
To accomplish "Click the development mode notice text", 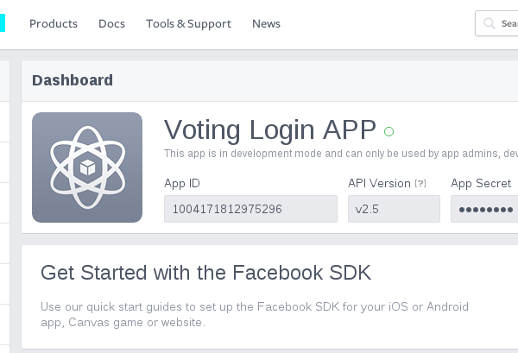I will click(341, 154).
